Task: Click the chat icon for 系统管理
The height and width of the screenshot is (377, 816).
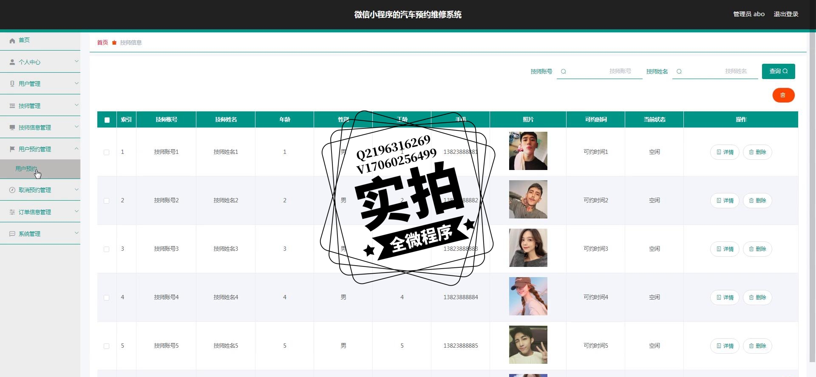Action: click(x=12, y=234)
